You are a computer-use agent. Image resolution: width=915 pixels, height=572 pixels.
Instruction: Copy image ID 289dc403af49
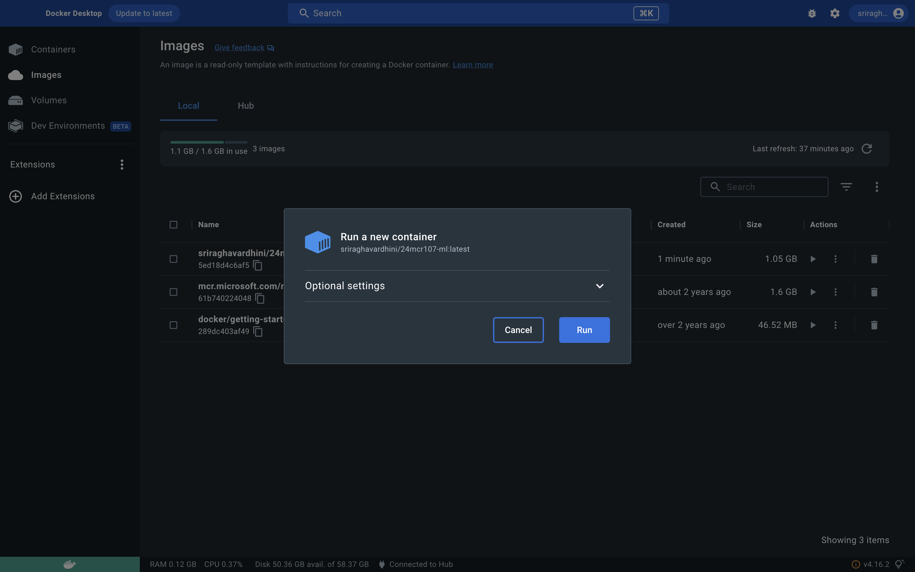(x=258, y=331)
